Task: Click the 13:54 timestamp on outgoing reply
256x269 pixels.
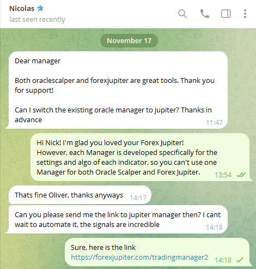Action: tap(223, 175)
